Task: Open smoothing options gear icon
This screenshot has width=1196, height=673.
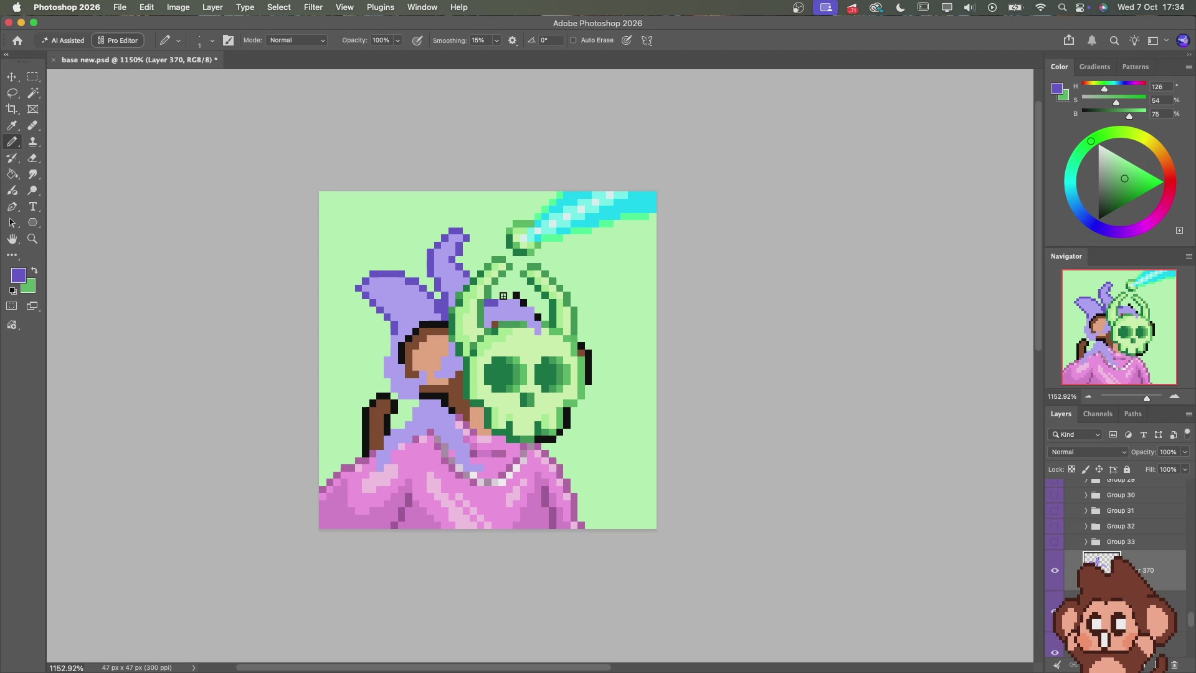Action: pyautogui.click(x=513, y=41)
